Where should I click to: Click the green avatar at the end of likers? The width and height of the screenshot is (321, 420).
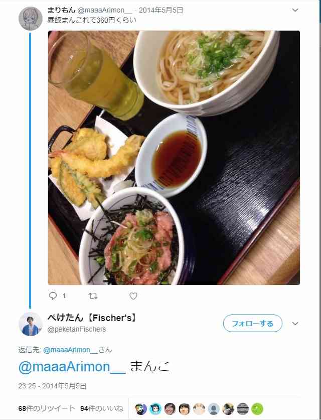pyautogui.click(x=257, y=409)
